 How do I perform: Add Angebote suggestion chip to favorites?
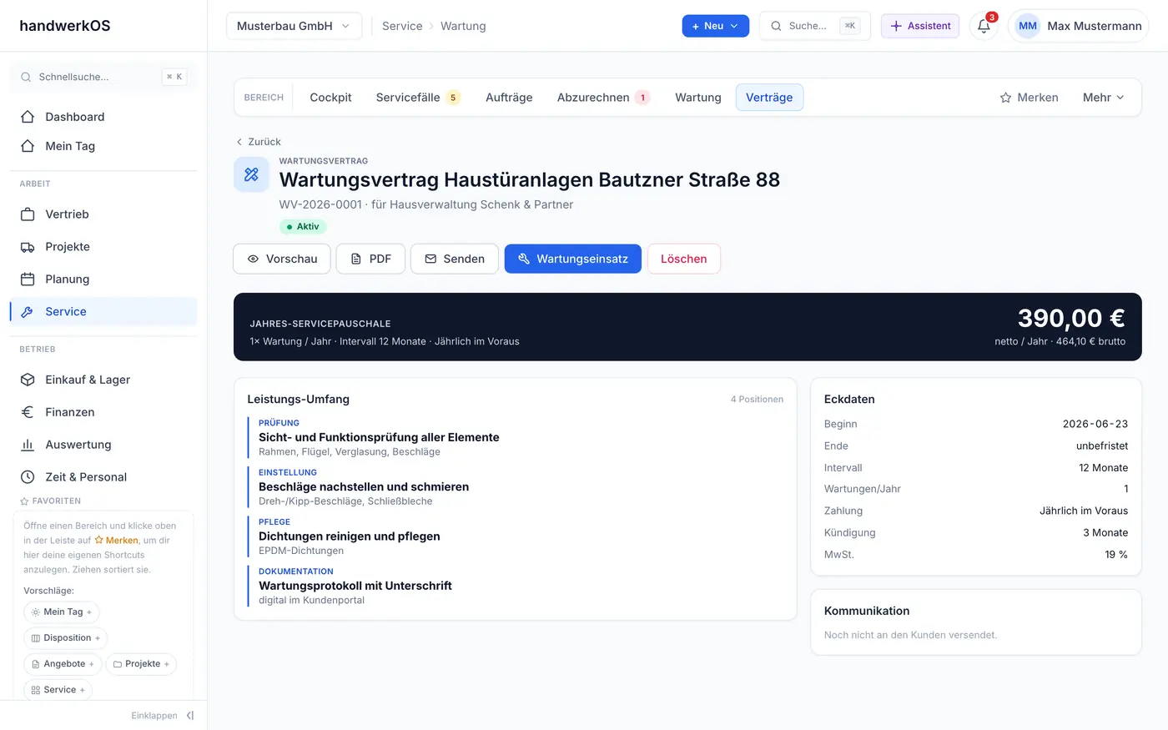tap(63, 664)
